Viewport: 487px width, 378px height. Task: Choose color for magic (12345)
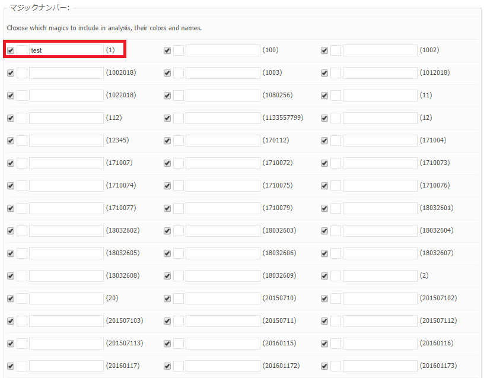(x=22, y=141)
